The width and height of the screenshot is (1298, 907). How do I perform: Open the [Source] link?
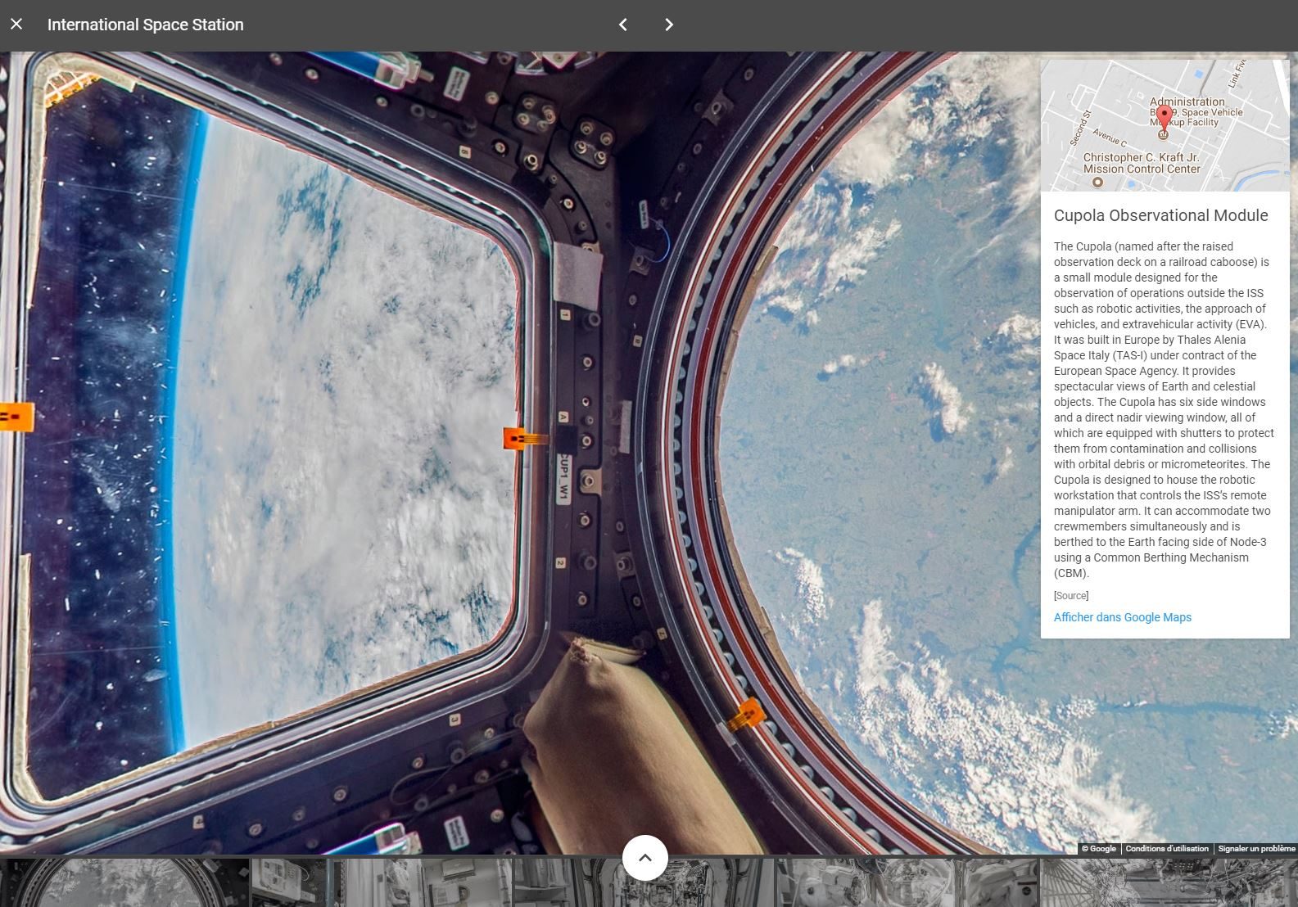(1071, 595)
